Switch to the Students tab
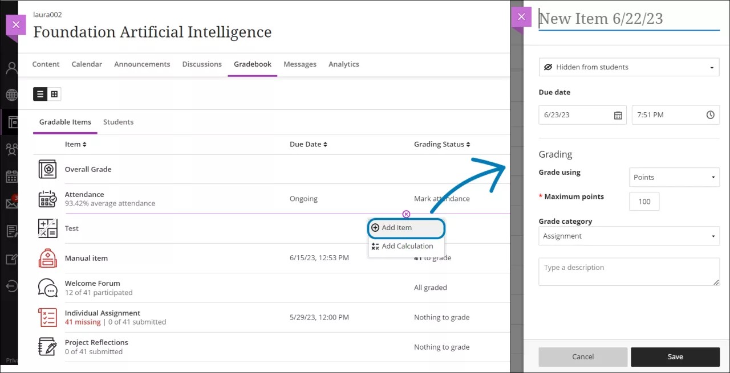This screenshot has width=730, height=373. pyautogui.click(x=118, y=122)
